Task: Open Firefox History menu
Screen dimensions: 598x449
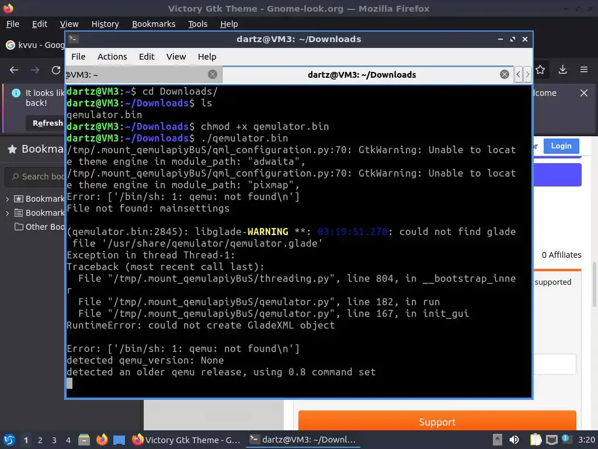Action: point(105,24)
